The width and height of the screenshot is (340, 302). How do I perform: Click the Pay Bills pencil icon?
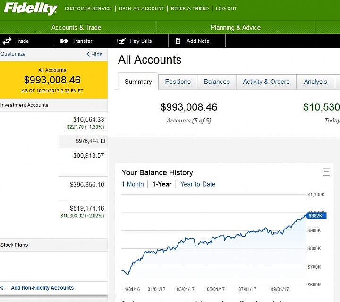click(121, 41)
